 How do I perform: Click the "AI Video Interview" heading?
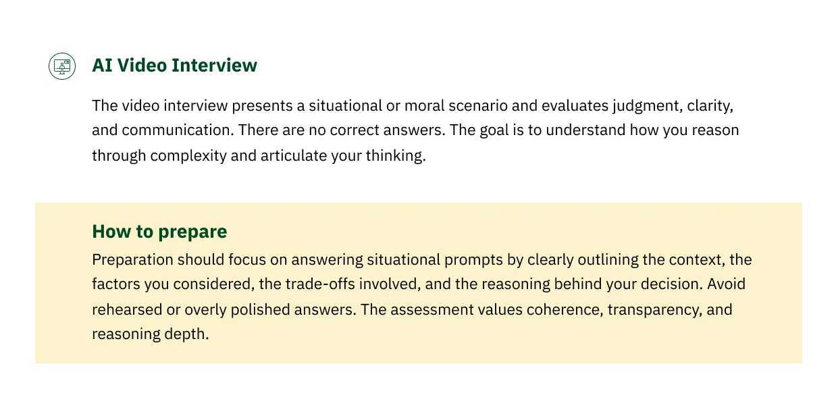[x=174, y=66]
